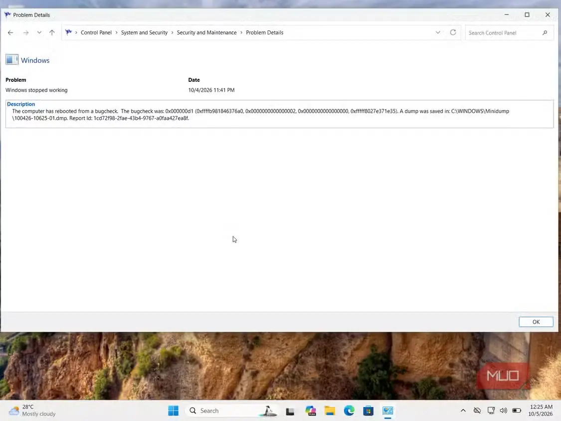The height and width of the screenshot is (421, 561).
Task: Show hidden system tray icons
Action: [x=463, y=411]
